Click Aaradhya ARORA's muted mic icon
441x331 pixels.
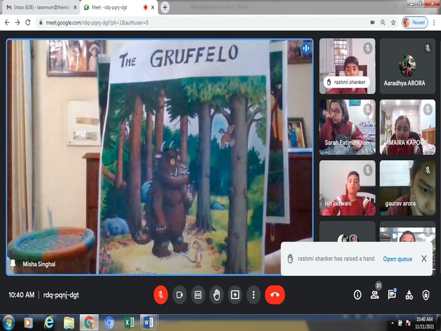point(428,48)
